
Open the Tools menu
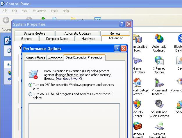pos(54,11)
